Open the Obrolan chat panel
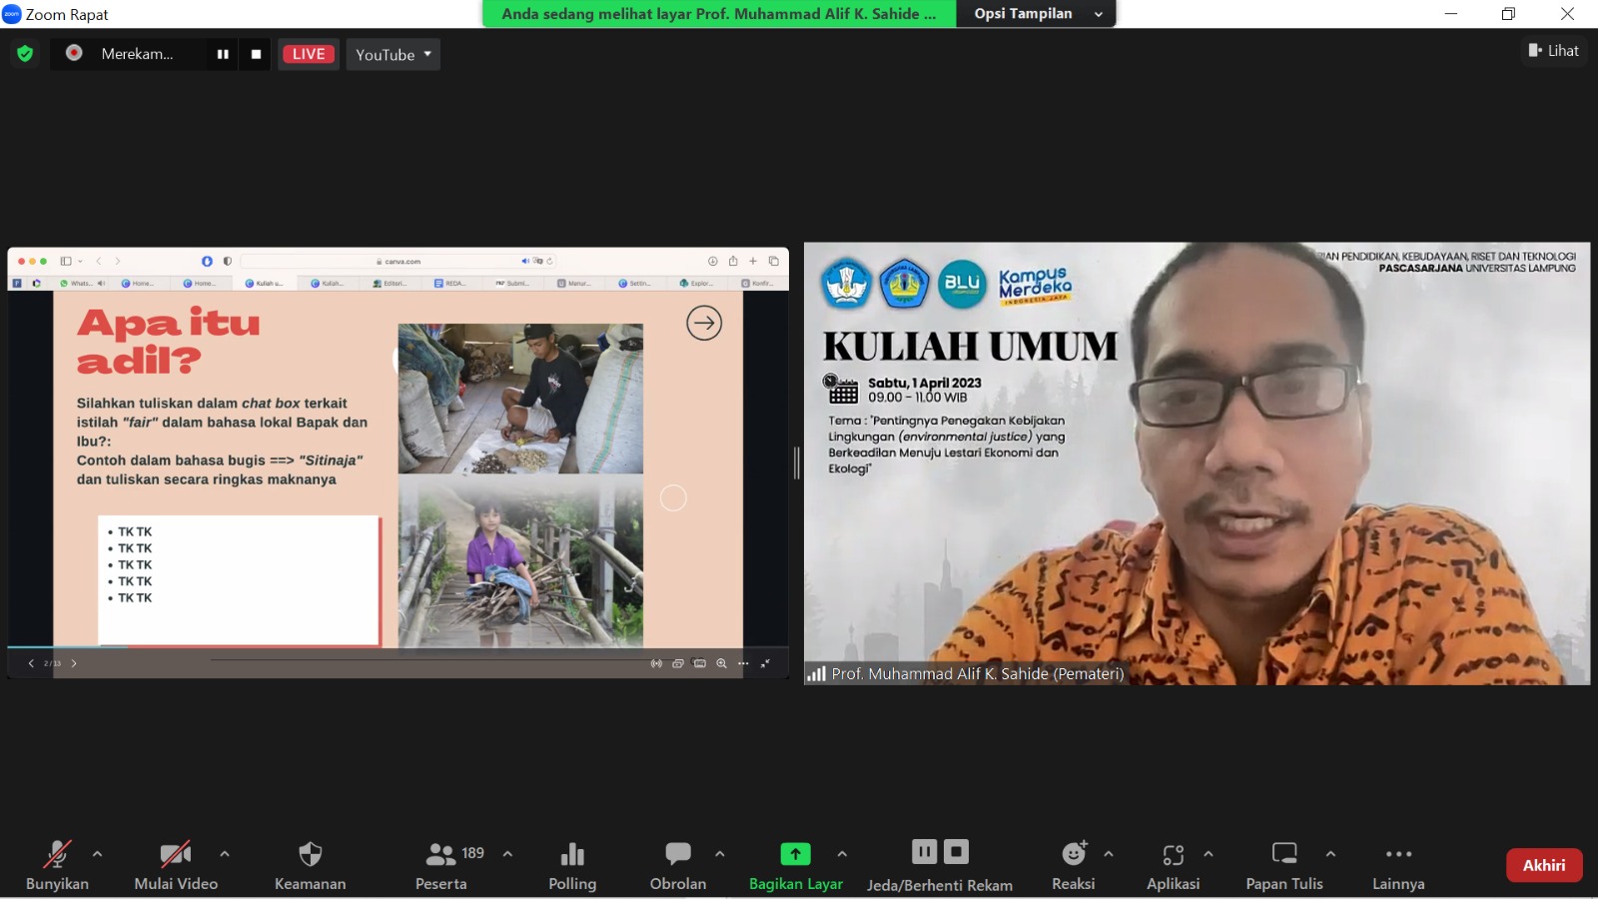The height and width of the screenshot is (899, 1598). 678,855
